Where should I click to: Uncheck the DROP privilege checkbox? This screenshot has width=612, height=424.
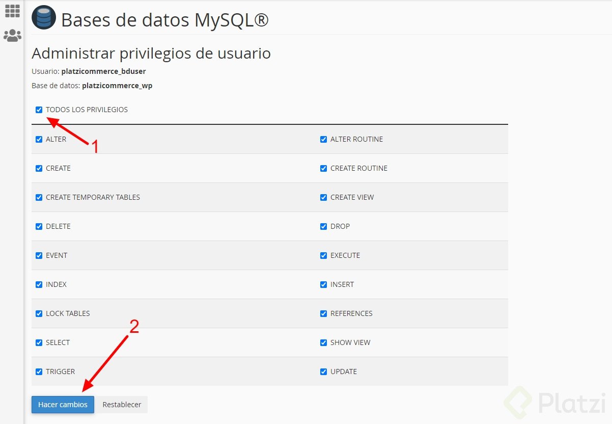pyautogui.click(x=323, y=226)
